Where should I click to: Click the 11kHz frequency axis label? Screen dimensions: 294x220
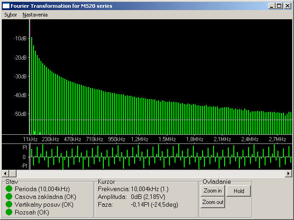pos(30,139)
